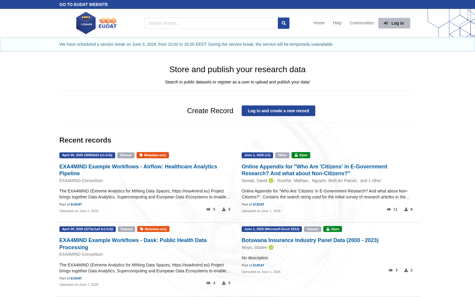Click the EUDAT logo
The width and height of the screenshot is (475, 297).
[108, 23]
